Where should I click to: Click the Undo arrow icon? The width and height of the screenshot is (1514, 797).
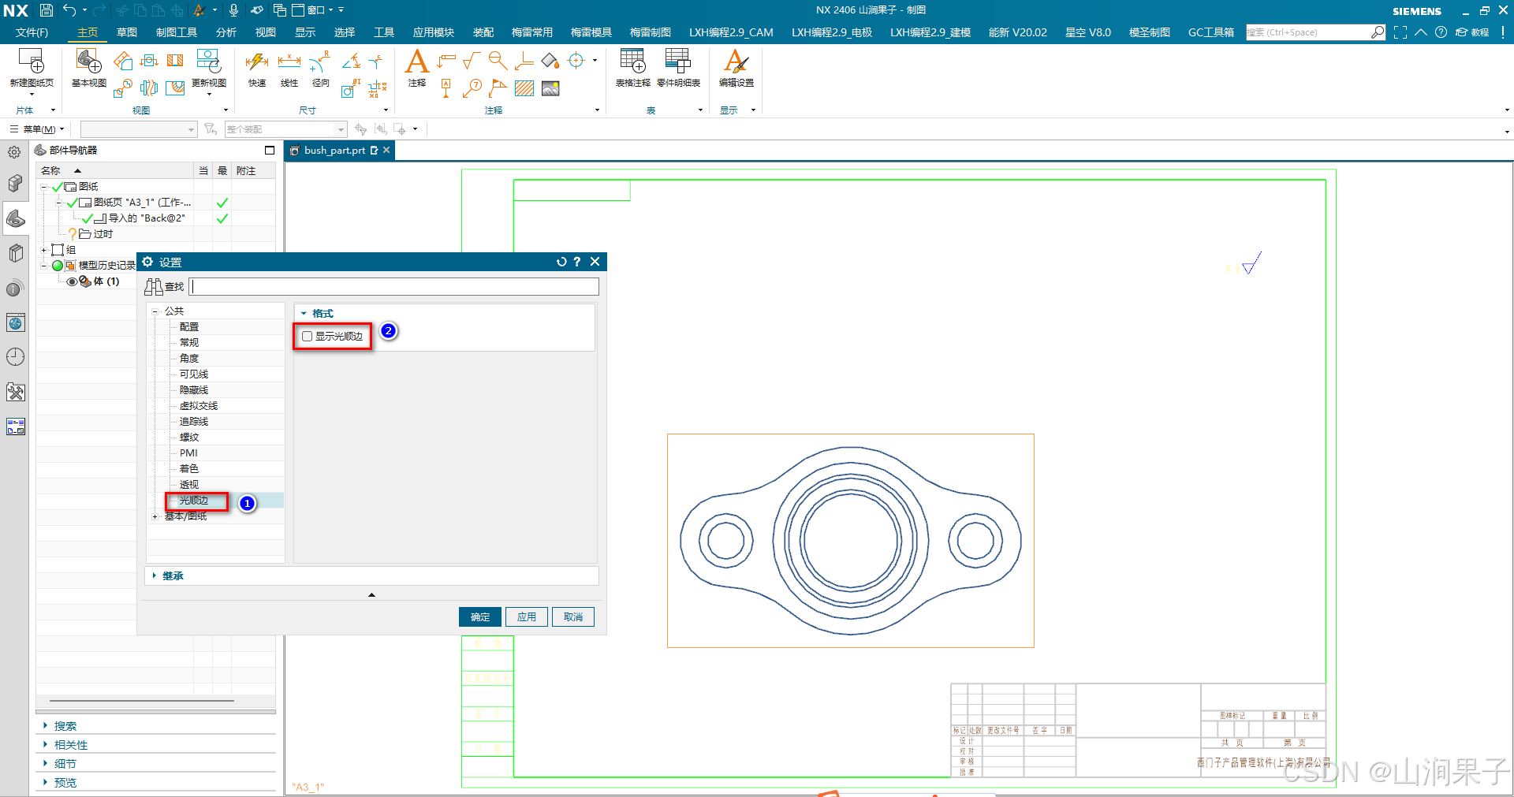coord(69,10)
